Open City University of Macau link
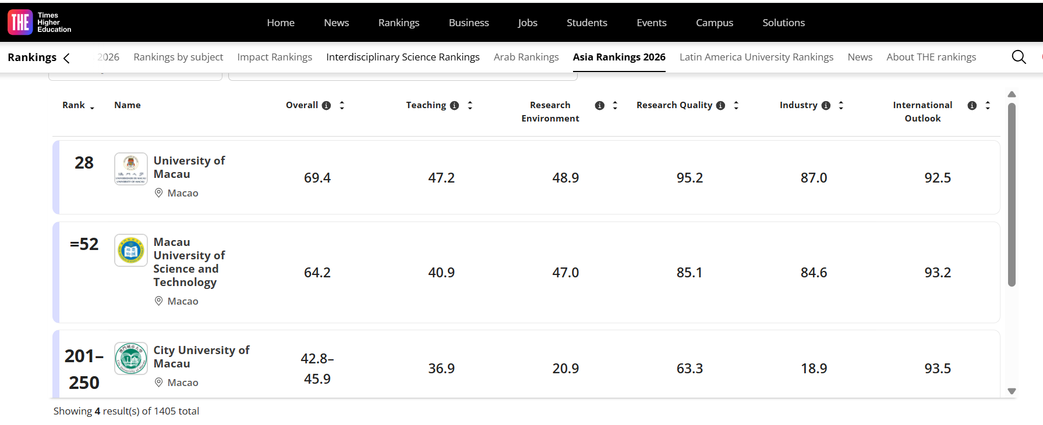This screenshot has height=425, width=1043. point(201,357)
